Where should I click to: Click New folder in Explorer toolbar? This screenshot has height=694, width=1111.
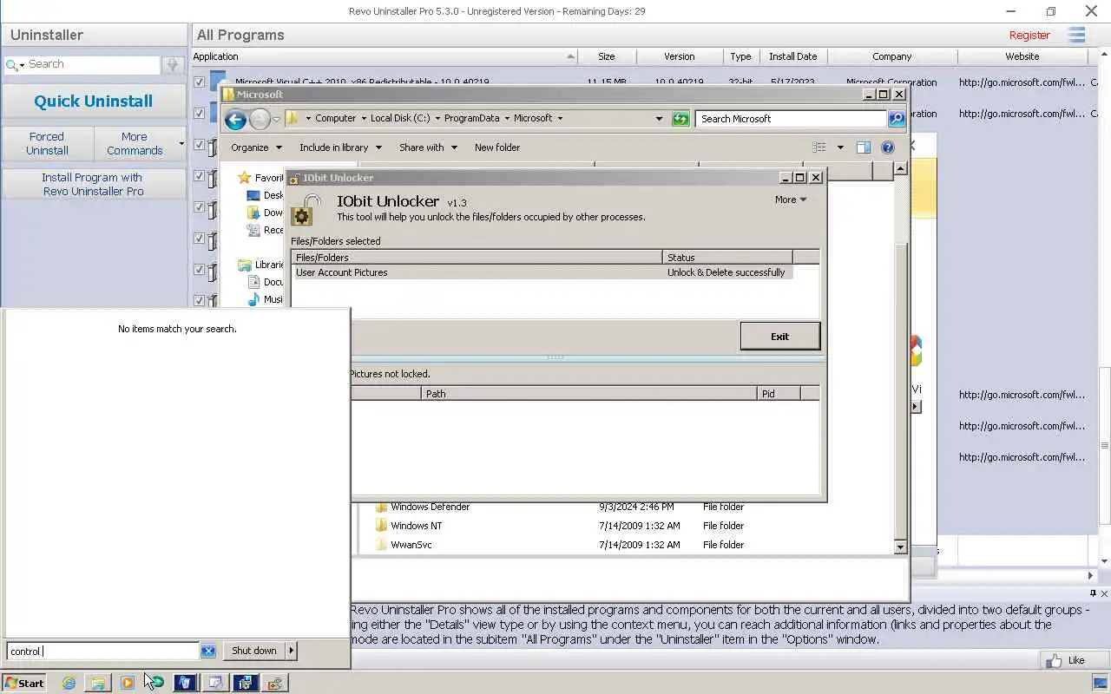click(x=497, y=147)
